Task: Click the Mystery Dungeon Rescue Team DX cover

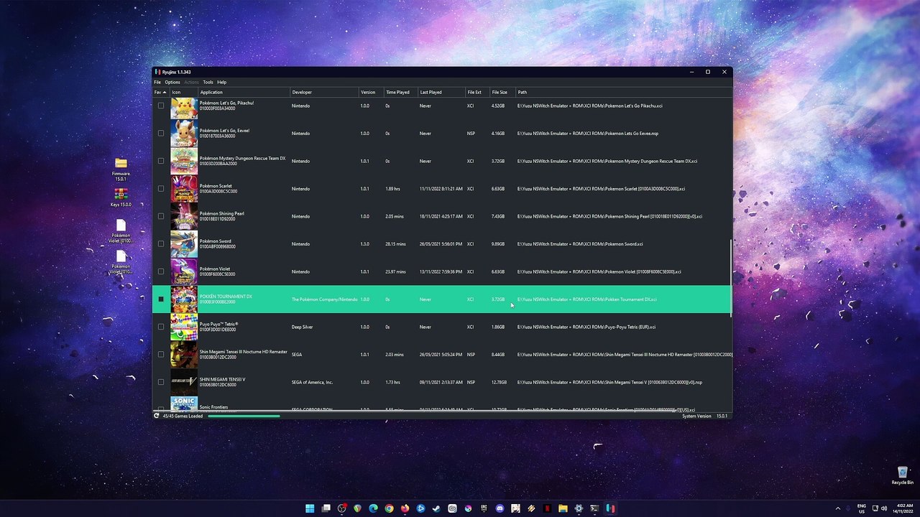Action: click(x=184, y=161)
